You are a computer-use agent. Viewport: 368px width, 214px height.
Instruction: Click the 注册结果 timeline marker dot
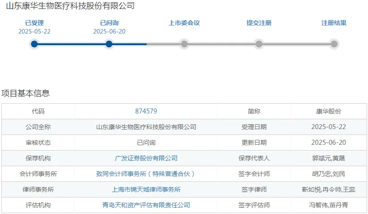334,44
